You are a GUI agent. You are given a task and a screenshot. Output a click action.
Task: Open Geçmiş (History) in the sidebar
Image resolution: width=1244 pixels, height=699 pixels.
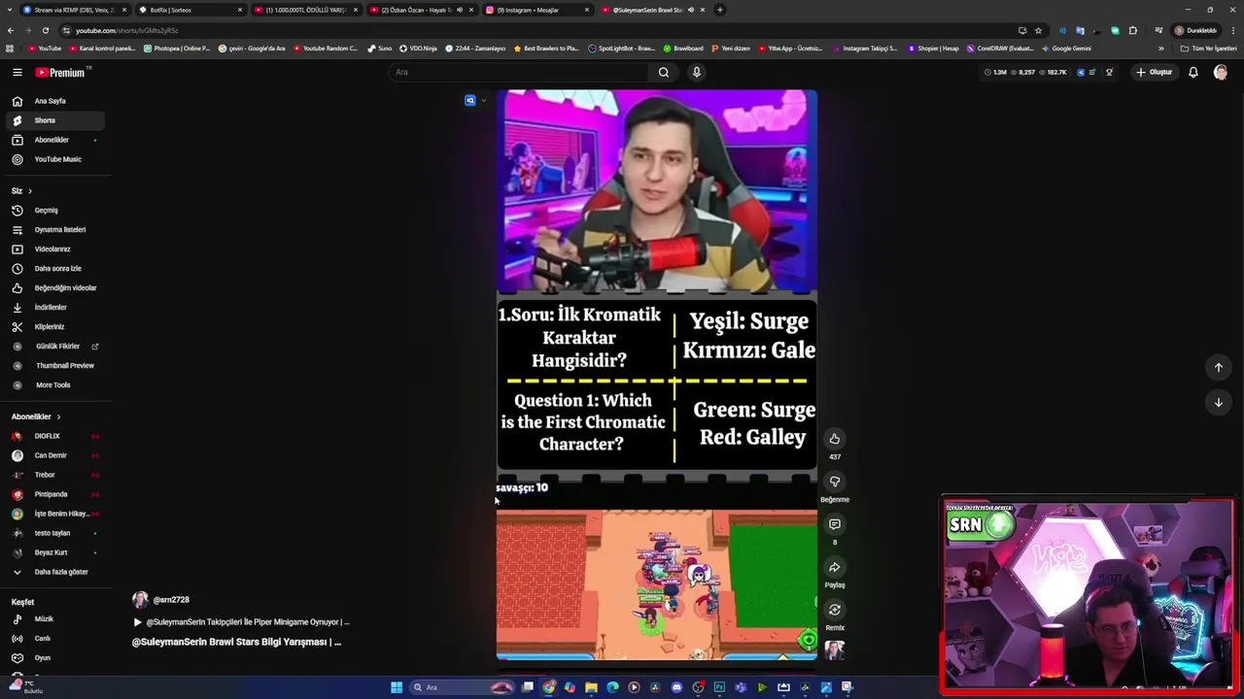click(x=54, y=210)
